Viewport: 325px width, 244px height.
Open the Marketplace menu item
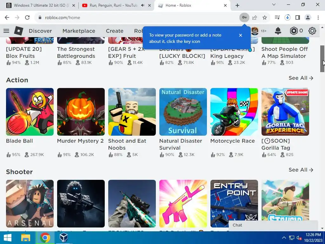pos(79,31)
